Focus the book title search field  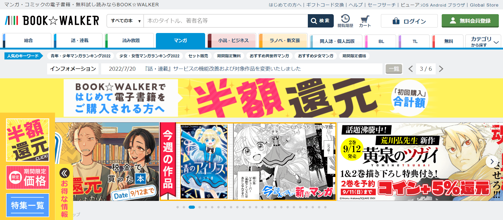(226, 21)
